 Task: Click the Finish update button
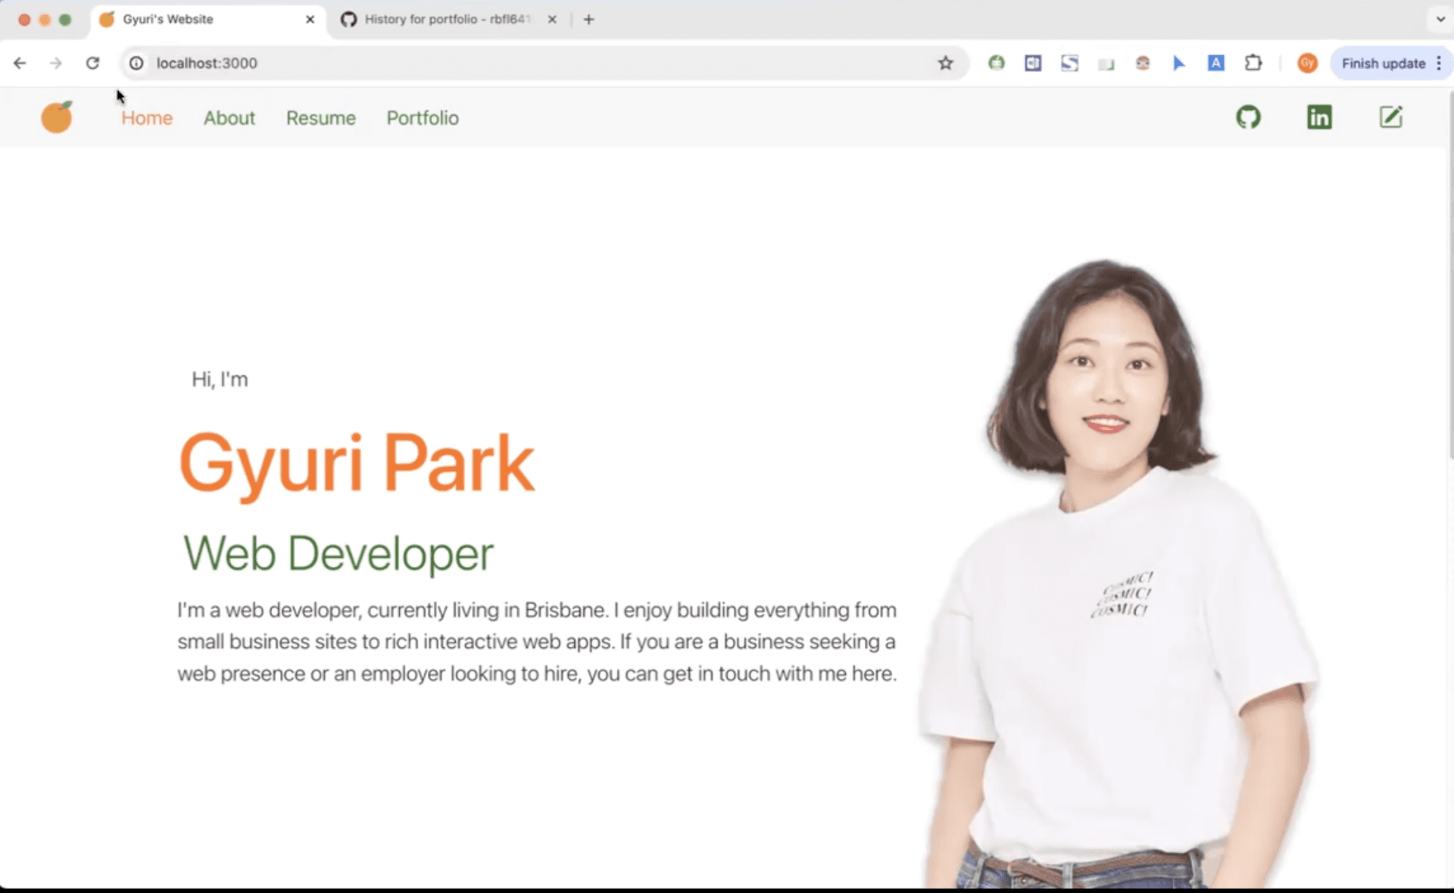(x=1383, y=63)
